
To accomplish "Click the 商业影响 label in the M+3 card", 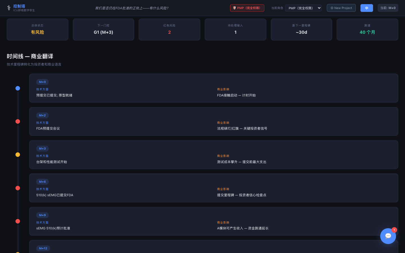I will pos(223,156).
